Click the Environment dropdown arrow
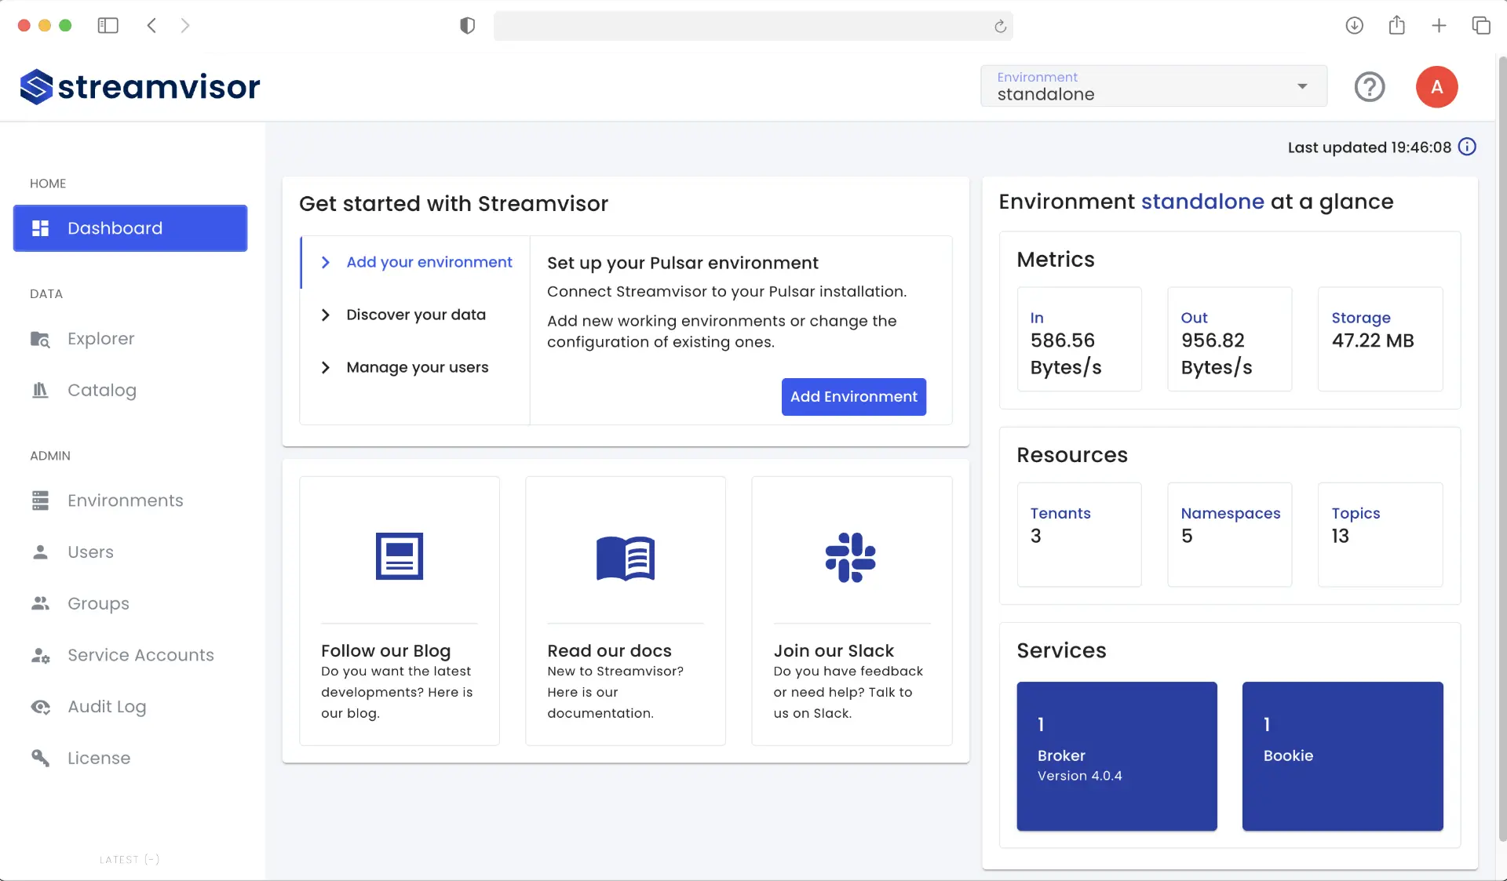The height and width of the screenshot is (881, 1507). coord(1302,86)
